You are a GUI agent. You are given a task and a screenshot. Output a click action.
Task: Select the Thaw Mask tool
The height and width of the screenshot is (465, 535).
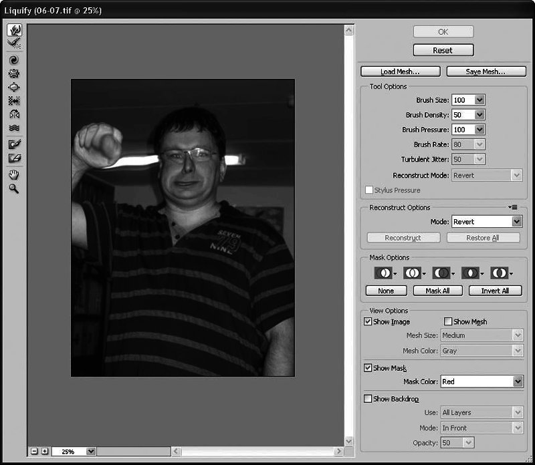coord(14,158)
